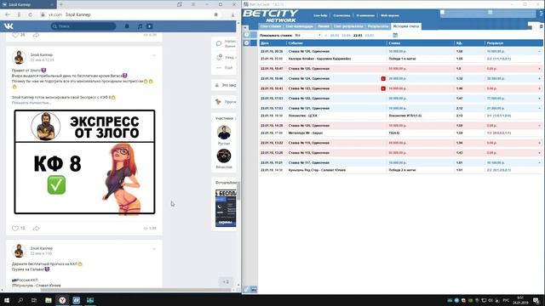The image size is (545, 306).
Task: Expand the Ставка № 125 row
Action: (x=539, y=69)
